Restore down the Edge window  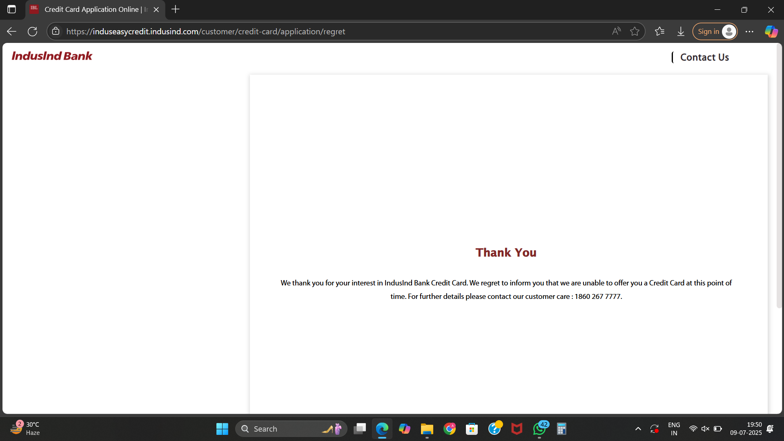pyautogui.click(x=744, y=9)
